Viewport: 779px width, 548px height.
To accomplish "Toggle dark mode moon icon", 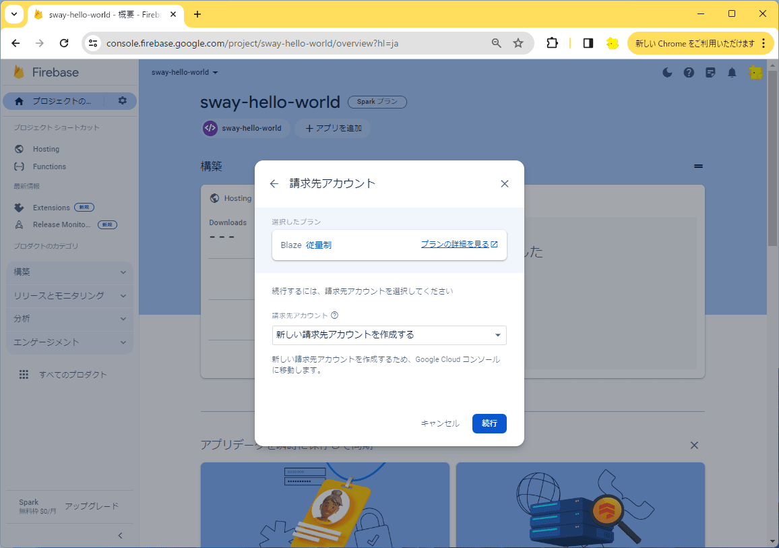I will [667, 73].
